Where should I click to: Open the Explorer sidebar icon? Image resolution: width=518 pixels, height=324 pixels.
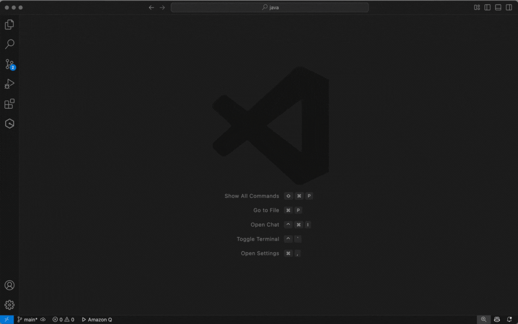[9, 24]
